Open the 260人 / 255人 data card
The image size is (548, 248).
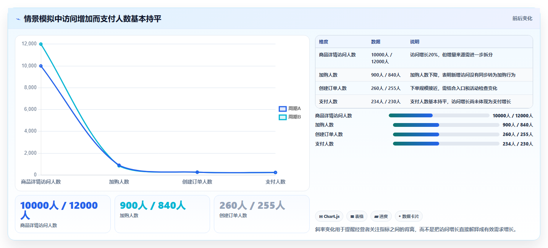coord(262,214)
